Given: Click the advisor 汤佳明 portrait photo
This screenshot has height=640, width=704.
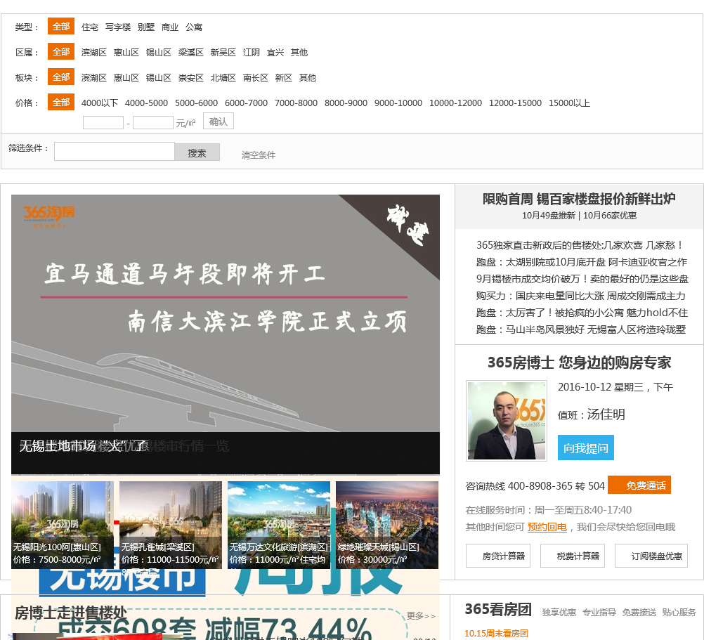Looking at the screenshot, I should coord(507,421).
